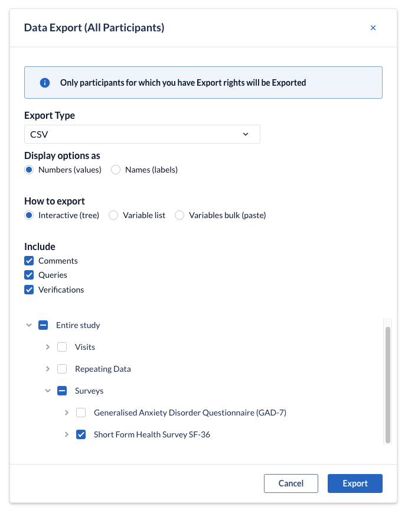Toggle the Entire study checkbox
Screen dimensions: 408x516
[43, 325]
